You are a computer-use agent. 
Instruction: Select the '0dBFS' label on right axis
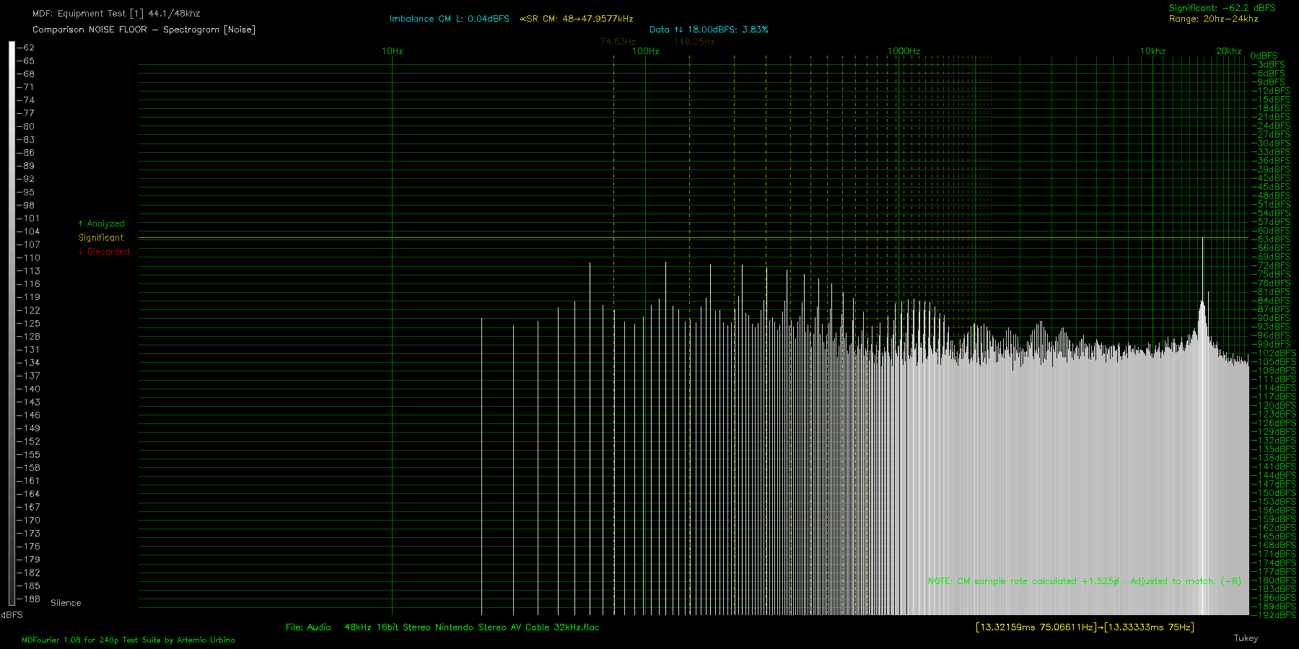pos(1264,56)
